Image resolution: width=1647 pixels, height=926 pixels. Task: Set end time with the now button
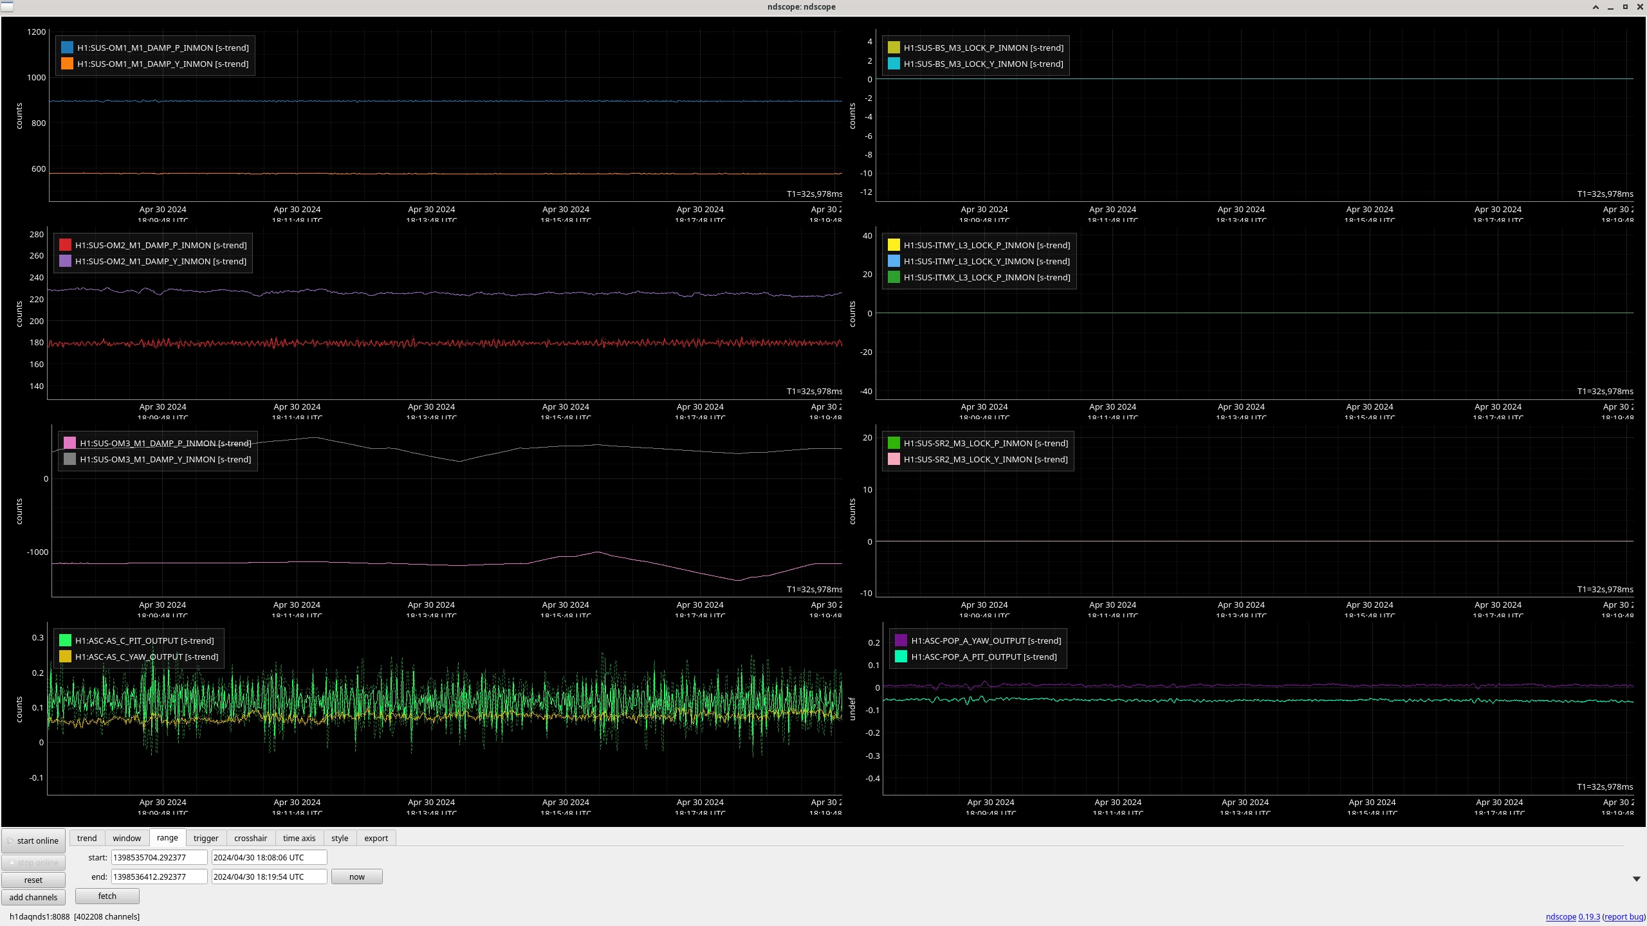tap(356, 876)
